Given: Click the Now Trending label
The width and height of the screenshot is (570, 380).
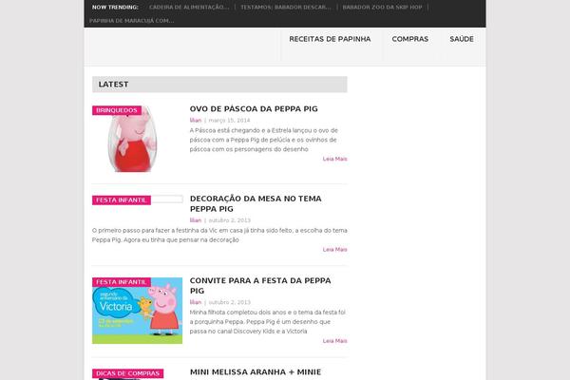Looking at the screenshot, I should (x=115, y=8).
